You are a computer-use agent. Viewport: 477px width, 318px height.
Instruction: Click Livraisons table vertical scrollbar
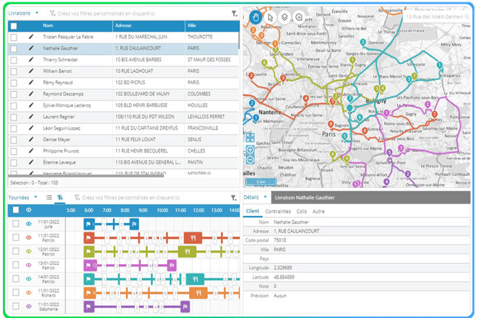pos(239,41)
